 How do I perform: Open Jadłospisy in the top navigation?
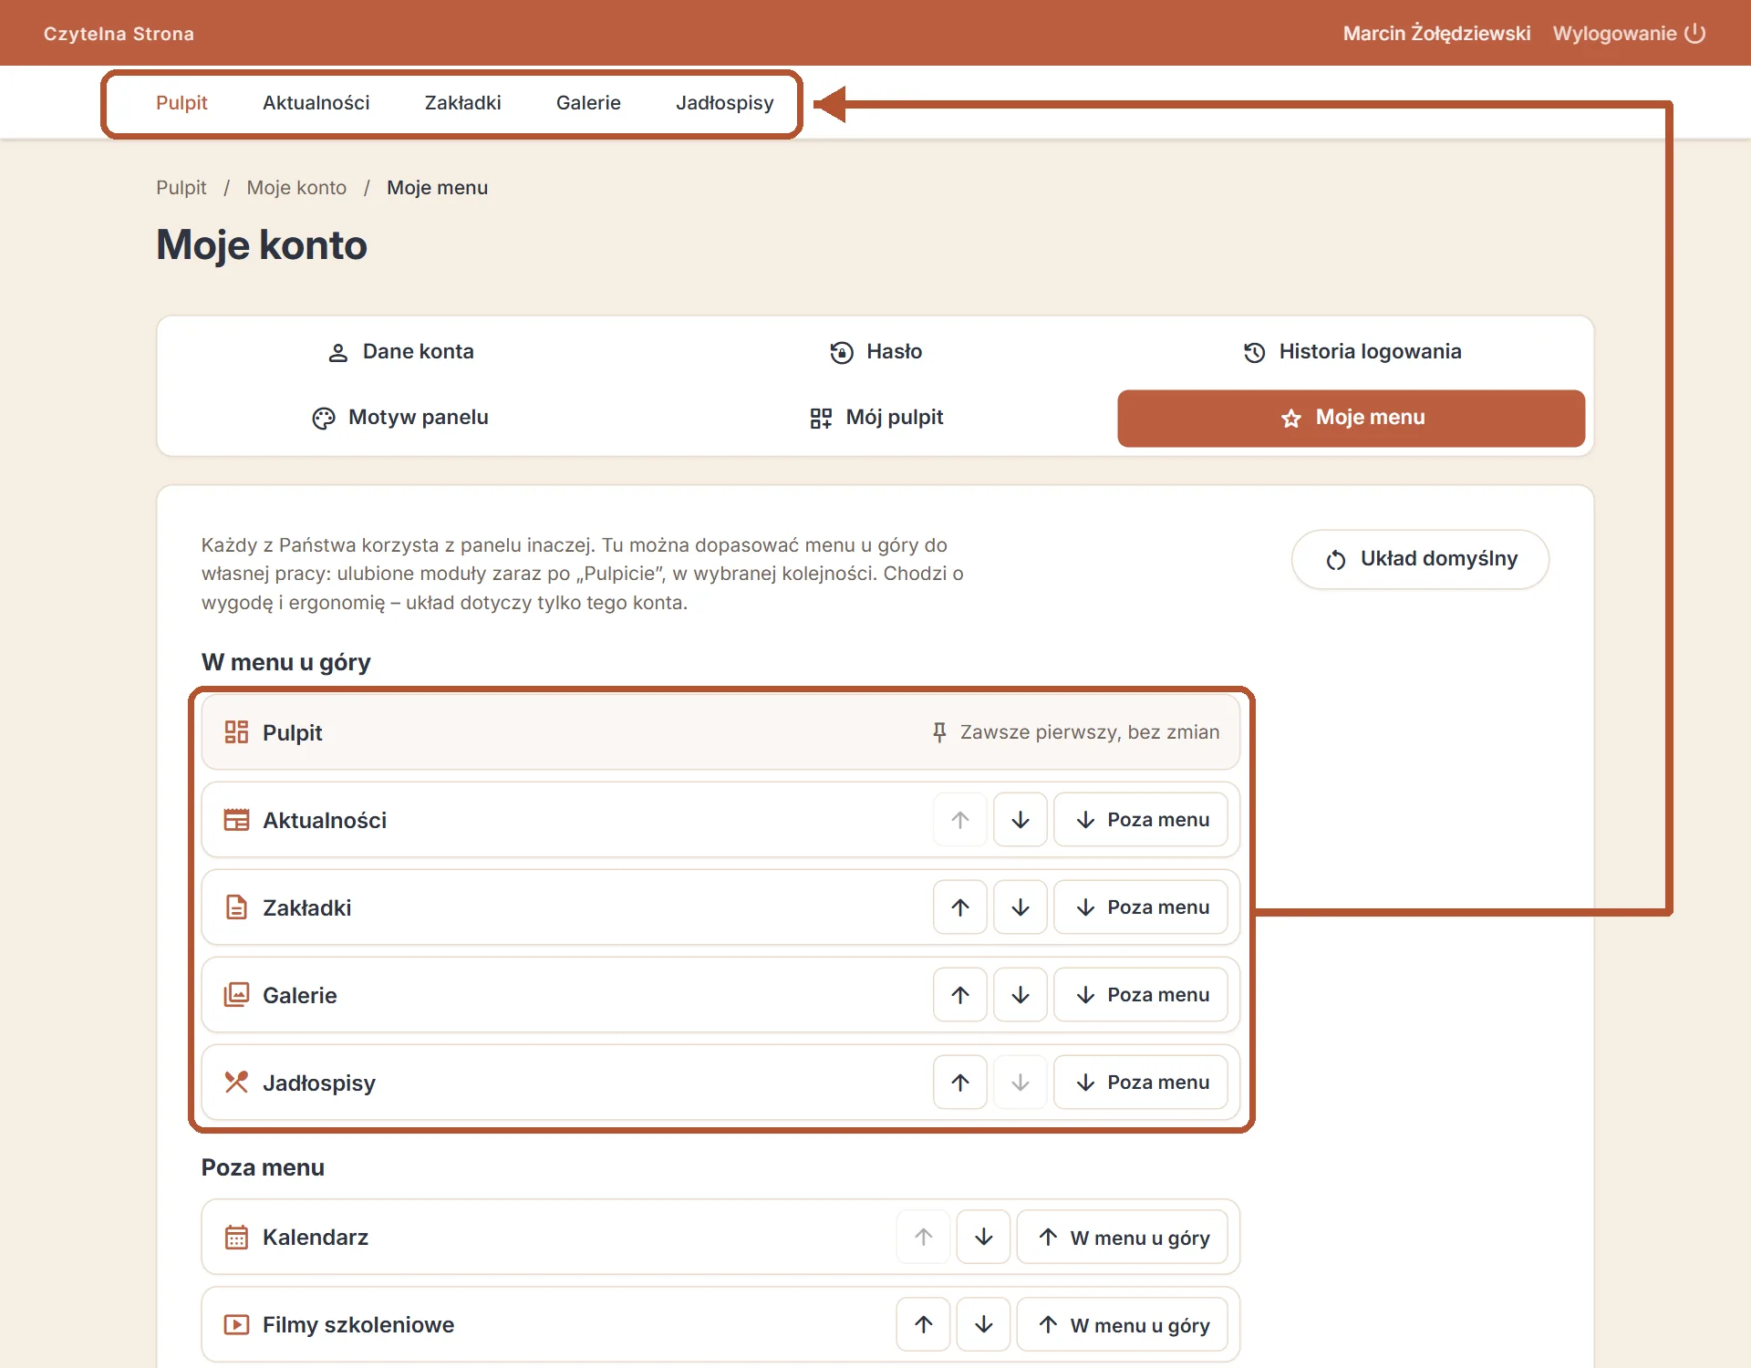click(x=725, y=103)
